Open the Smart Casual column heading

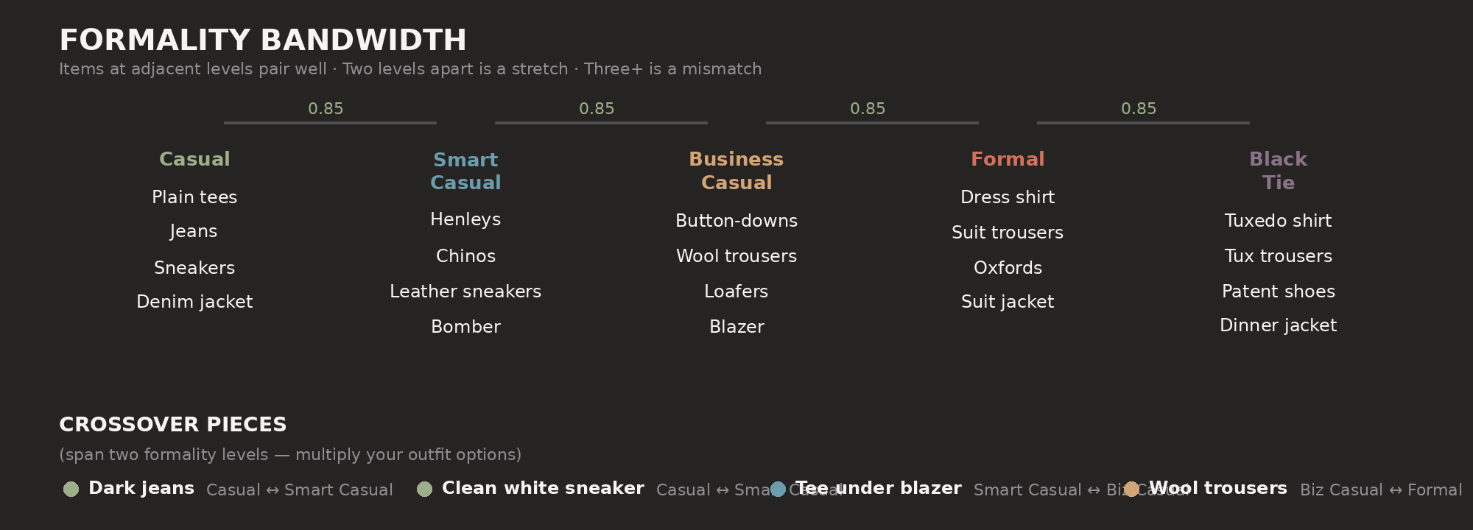point(465,171)
